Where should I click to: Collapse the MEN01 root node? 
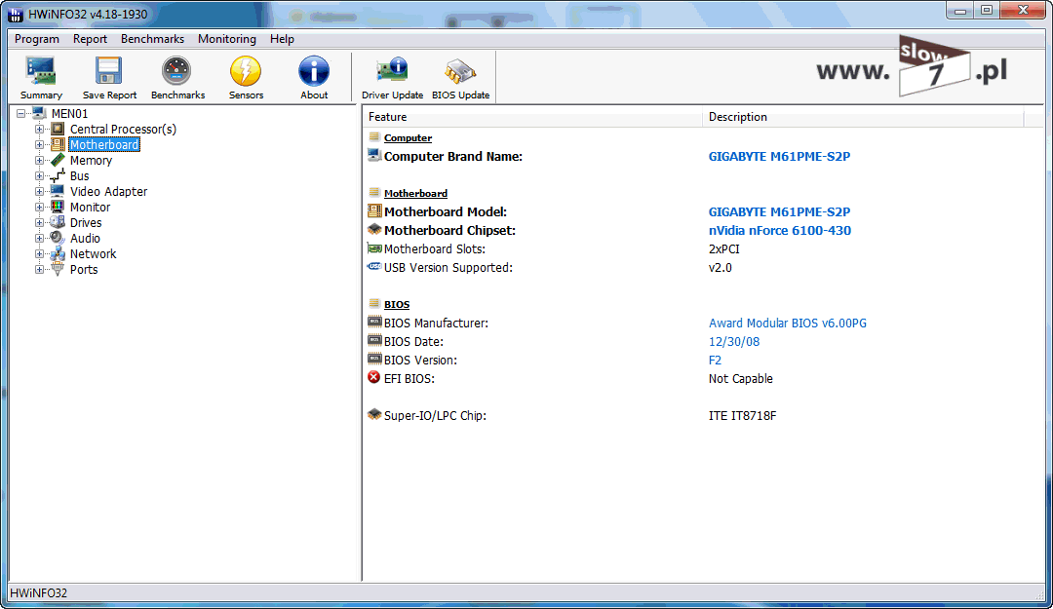tap(21, 113)
